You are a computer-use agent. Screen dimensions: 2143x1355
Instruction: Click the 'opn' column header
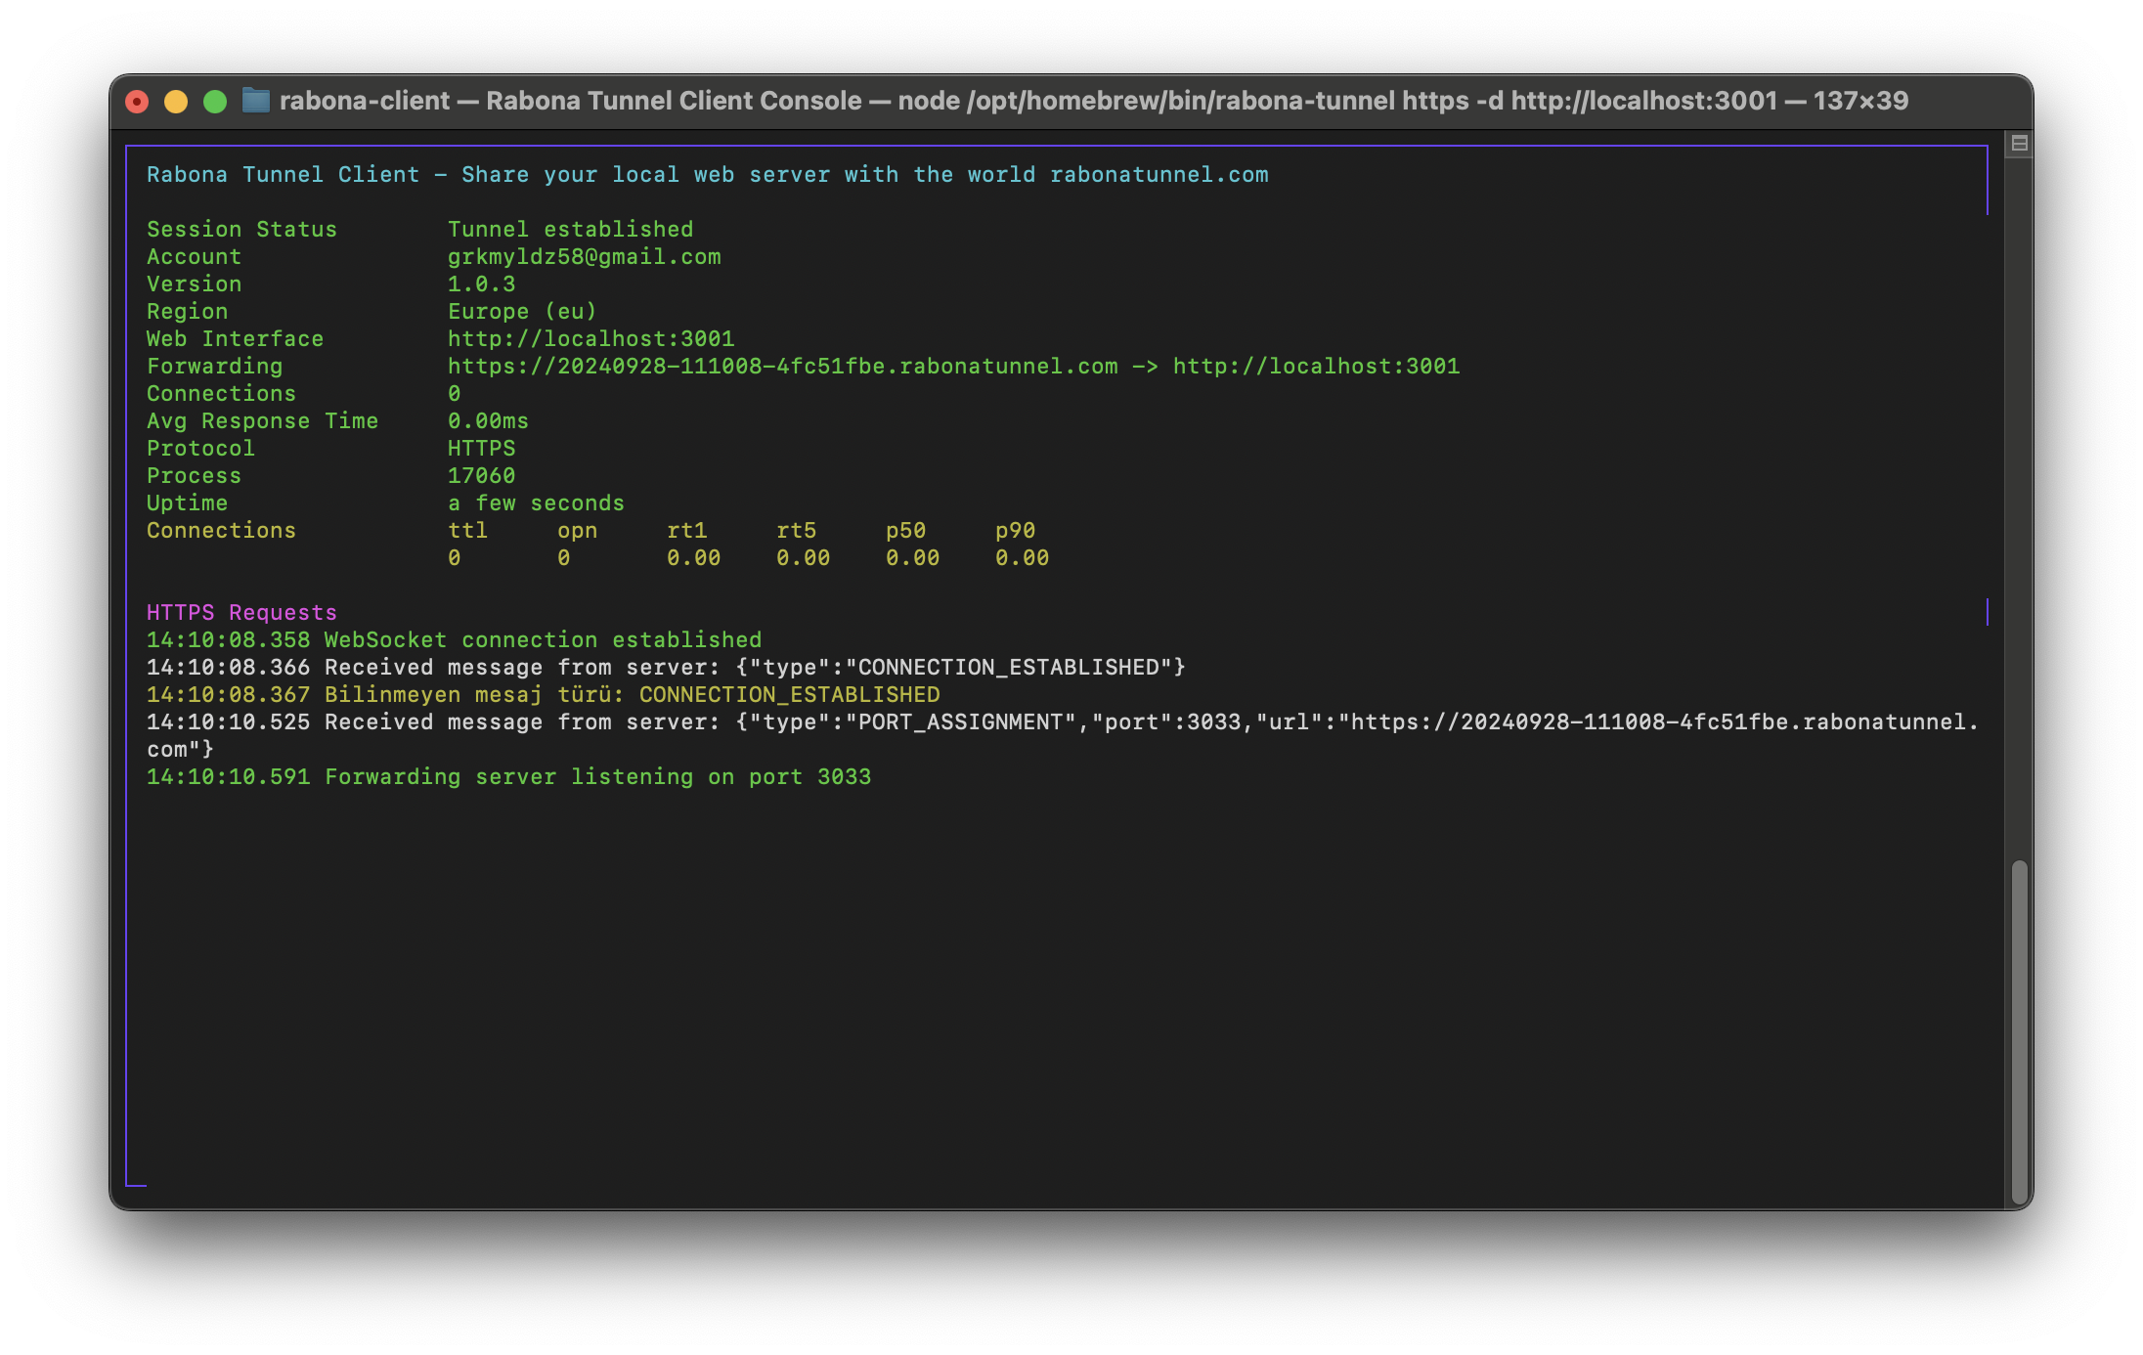tap(577, 531)
